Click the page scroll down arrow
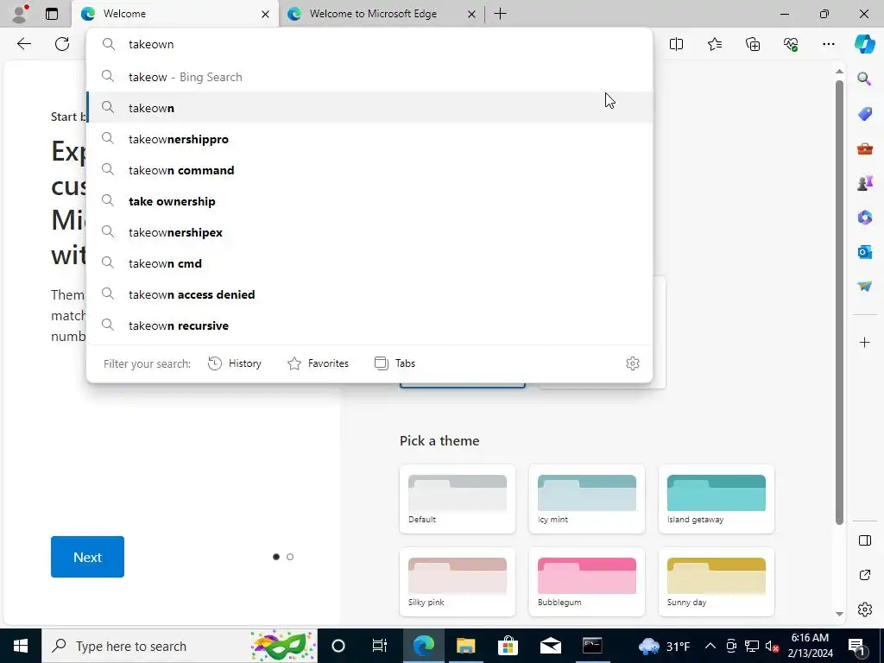This screenshot has height=663, width=884. [839, 614]
